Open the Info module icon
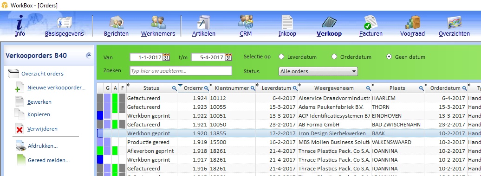481x176 pixels. point(20,26)
